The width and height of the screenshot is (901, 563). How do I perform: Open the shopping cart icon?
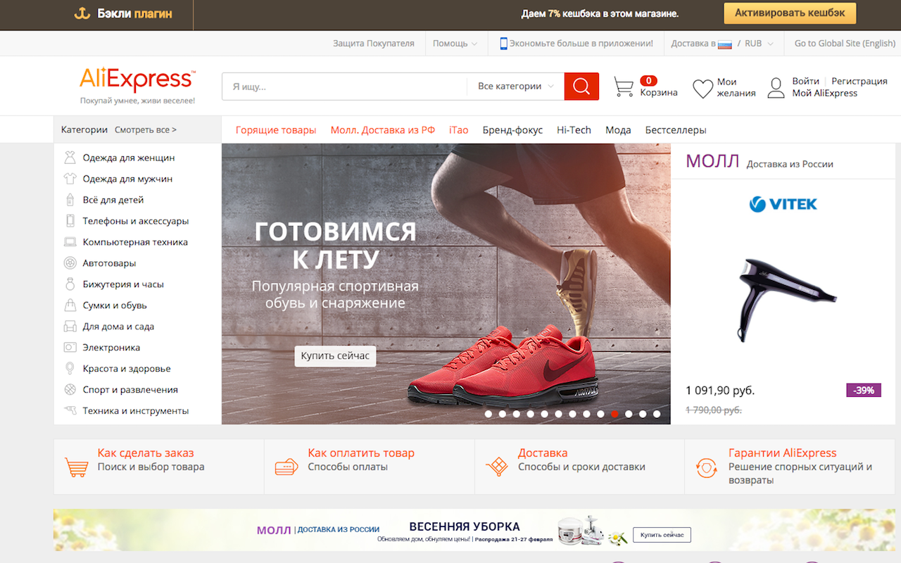pyautogui.click(x=624, y=87)
